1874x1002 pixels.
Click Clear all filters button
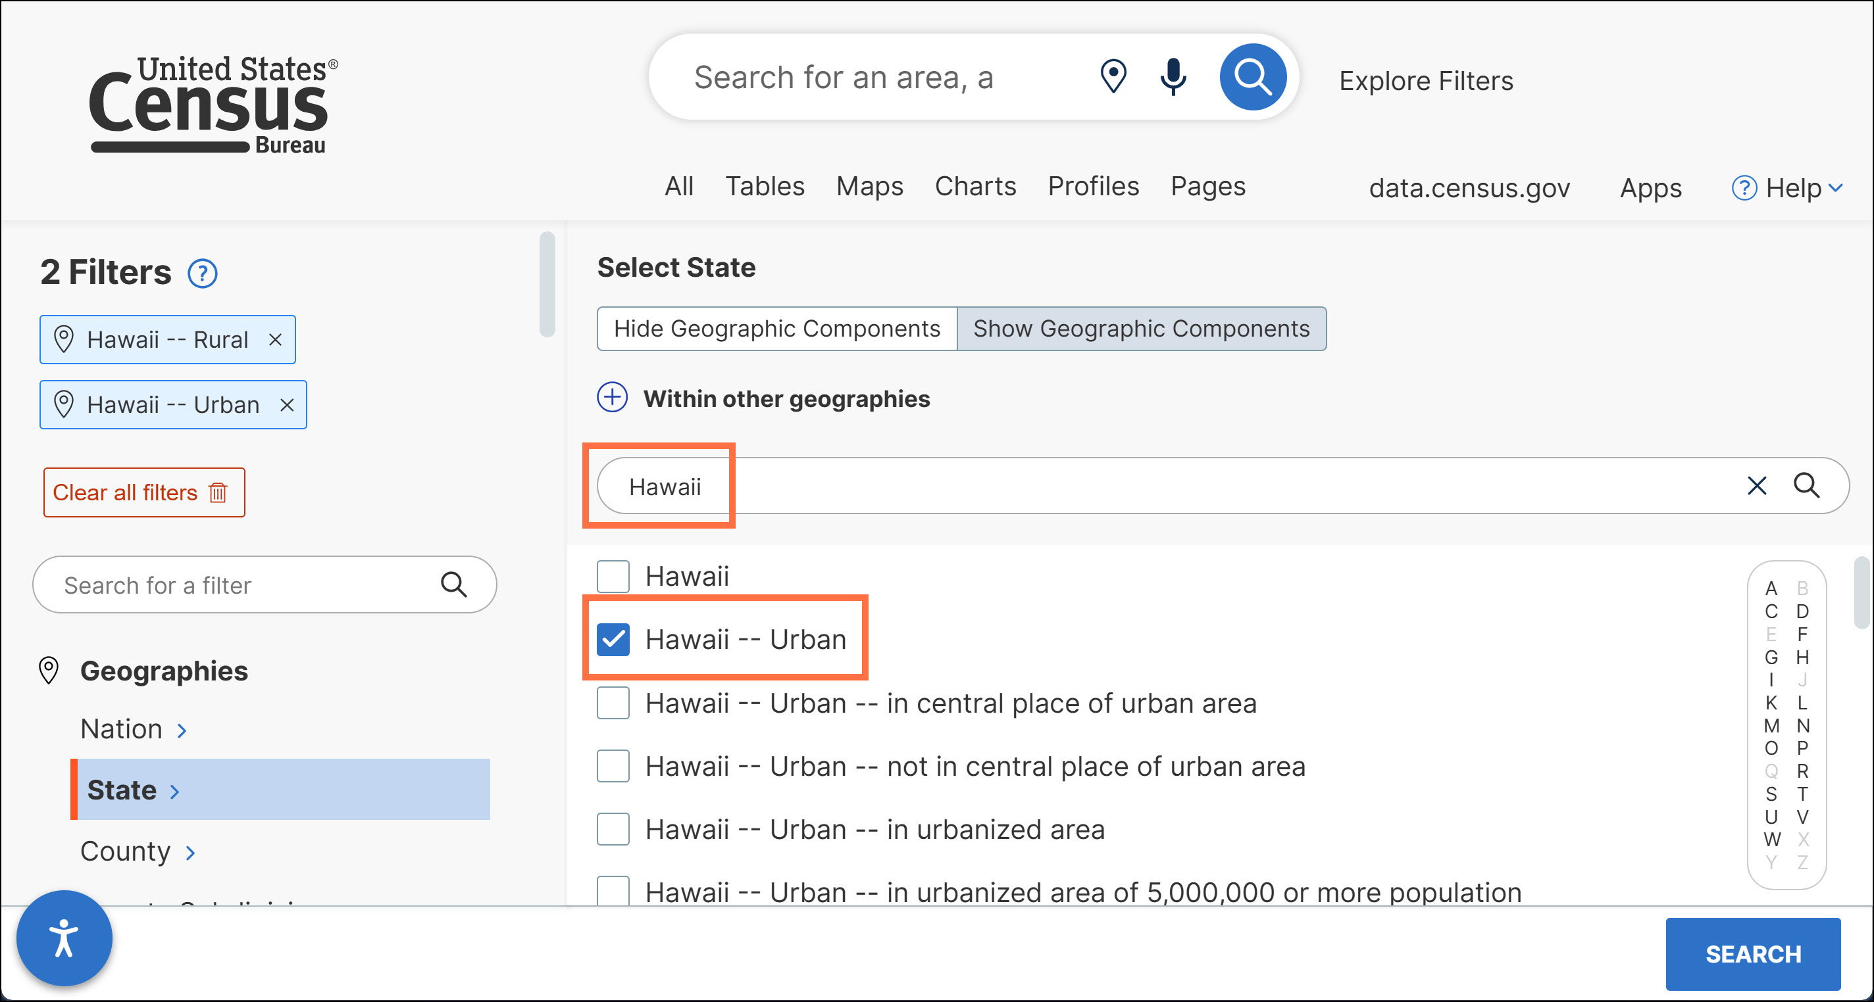(143, 493)
